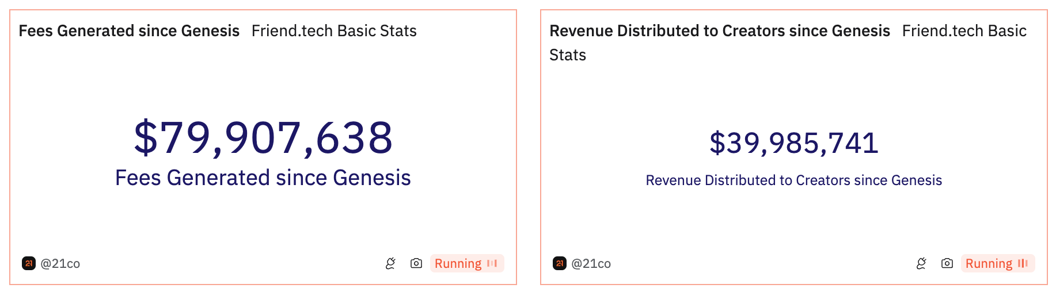Click the loading bars inside left Running badge

click(x=492, y=263)
